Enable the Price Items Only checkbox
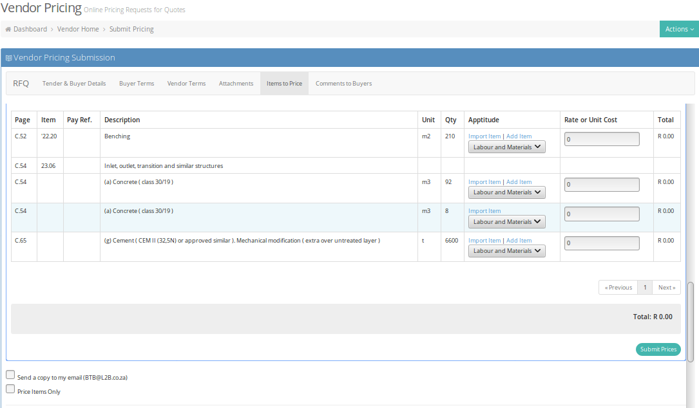 (x=10, y=389)
